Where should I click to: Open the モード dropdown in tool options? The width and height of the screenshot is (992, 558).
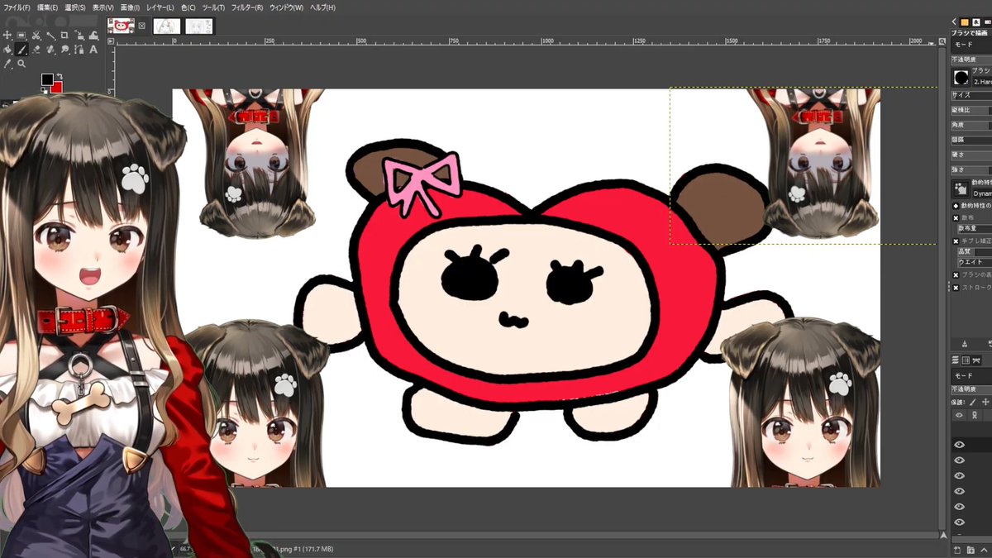click(972, 45)
